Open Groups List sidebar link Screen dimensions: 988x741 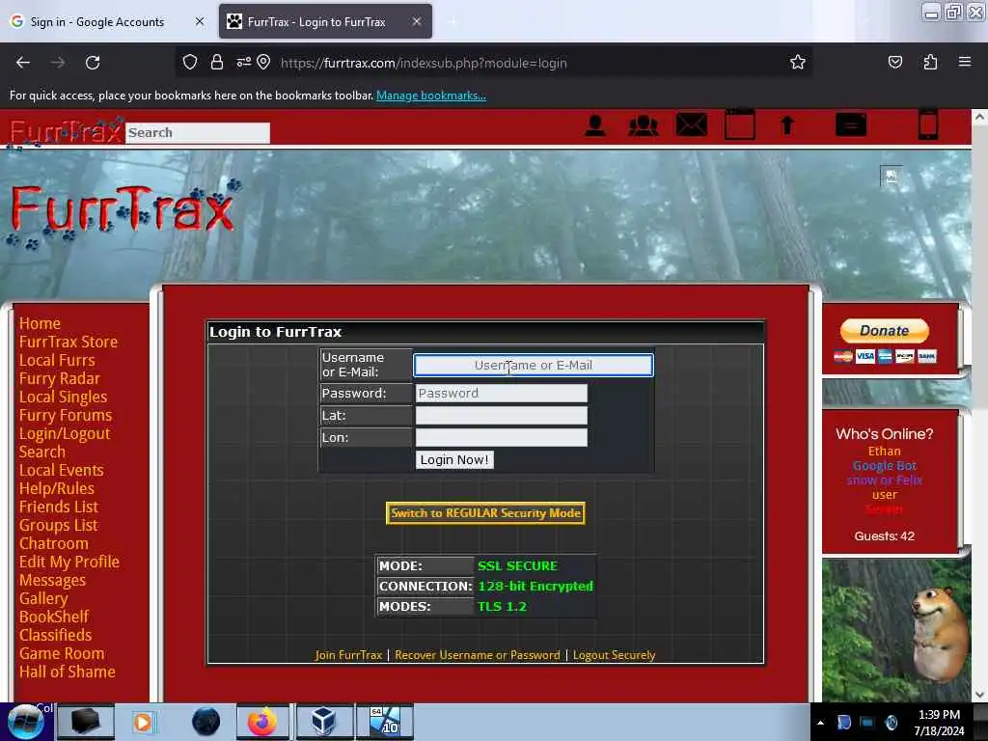click(x=58, y=525)
